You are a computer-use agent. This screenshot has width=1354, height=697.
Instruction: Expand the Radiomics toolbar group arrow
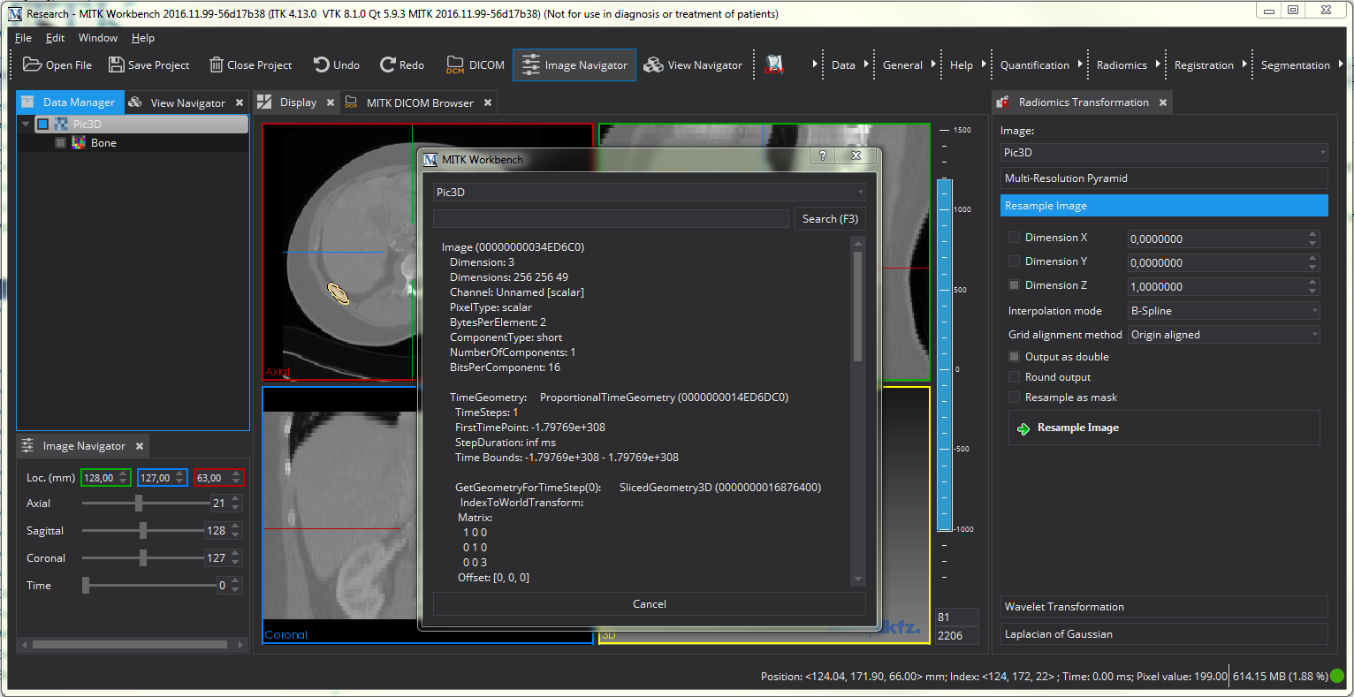(1158, 64)
